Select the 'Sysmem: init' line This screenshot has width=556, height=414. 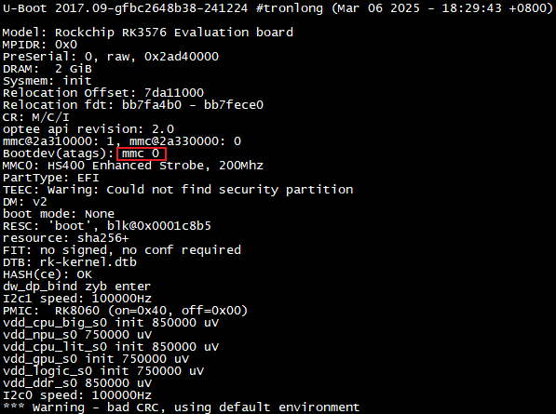[47, 81]
